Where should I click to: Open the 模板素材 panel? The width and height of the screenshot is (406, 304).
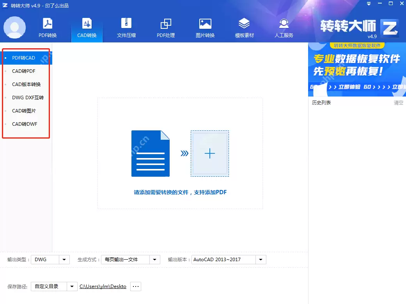tap(244, 27)
